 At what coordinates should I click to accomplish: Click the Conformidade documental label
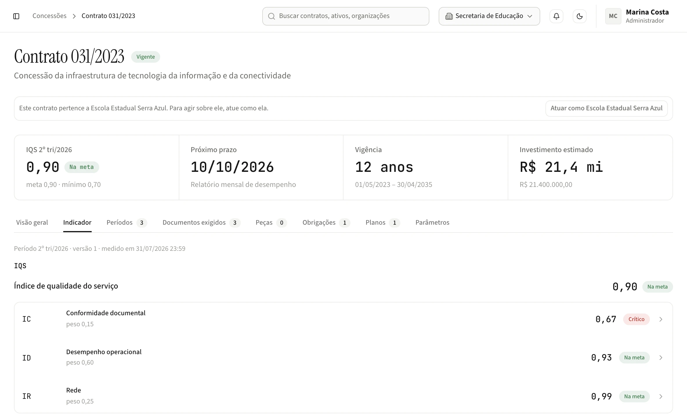point(106,313)
